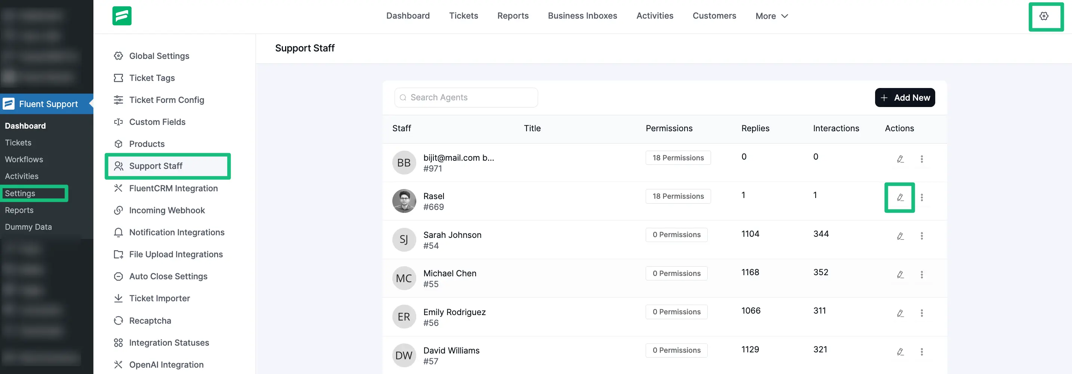Click the Fluent Support logo in header

(x=121, y=16)
